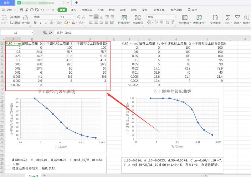Toggle underline formatting U

point(46,22)
